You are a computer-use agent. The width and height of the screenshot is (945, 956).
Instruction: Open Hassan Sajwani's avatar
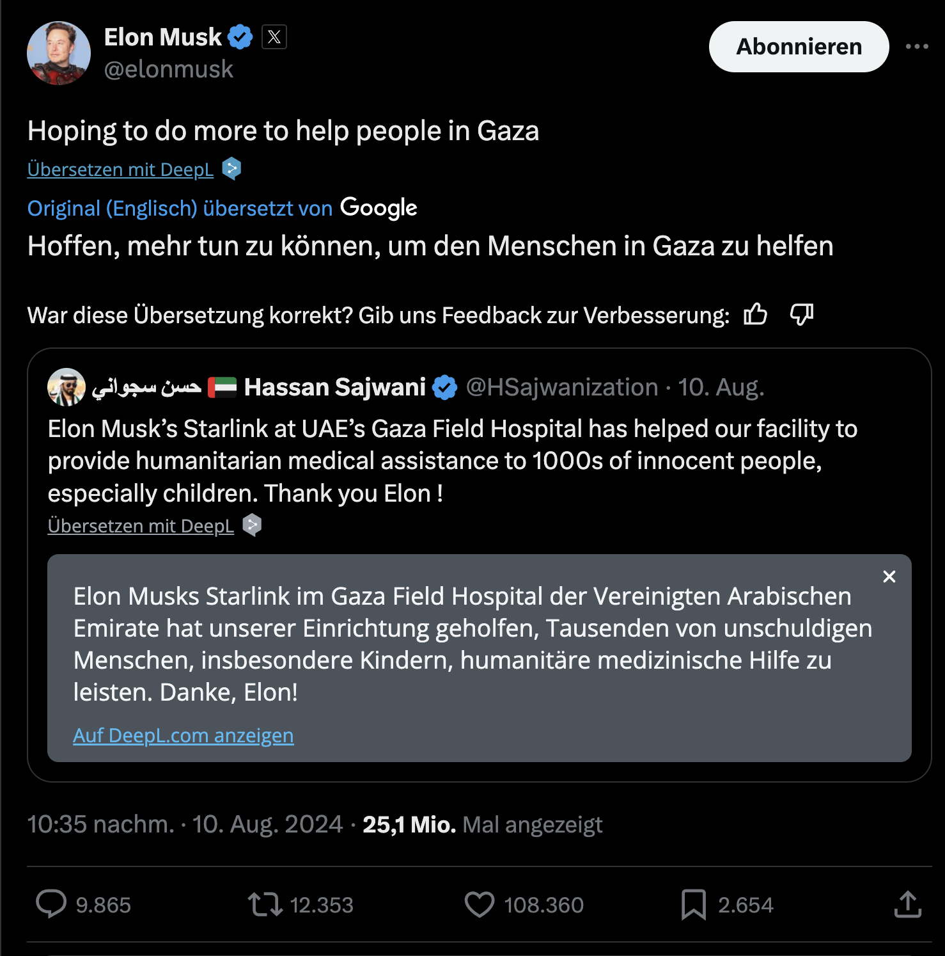pos(66,387)
